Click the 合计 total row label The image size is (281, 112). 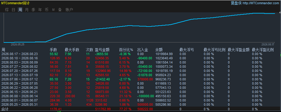pos(5,109)
